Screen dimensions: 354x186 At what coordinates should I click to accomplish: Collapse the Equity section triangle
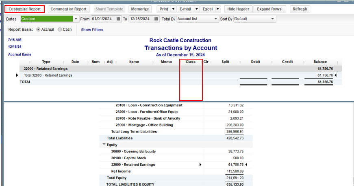coord(104,144)
